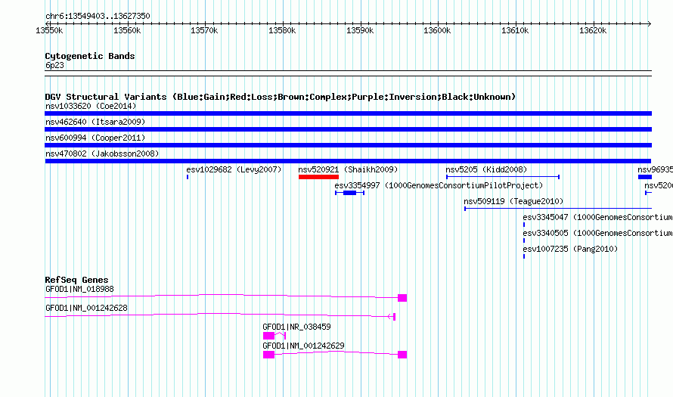Click the GFOD1|NR_038459 gene label
Image resolution: width=673 pixels, height=397 pixels.
pos(296,327)
